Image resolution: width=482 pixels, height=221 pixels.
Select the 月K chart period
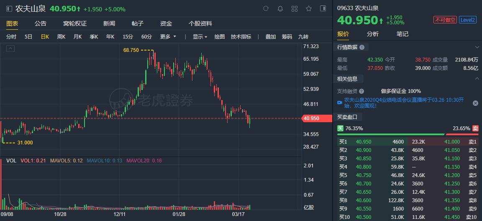77,36
